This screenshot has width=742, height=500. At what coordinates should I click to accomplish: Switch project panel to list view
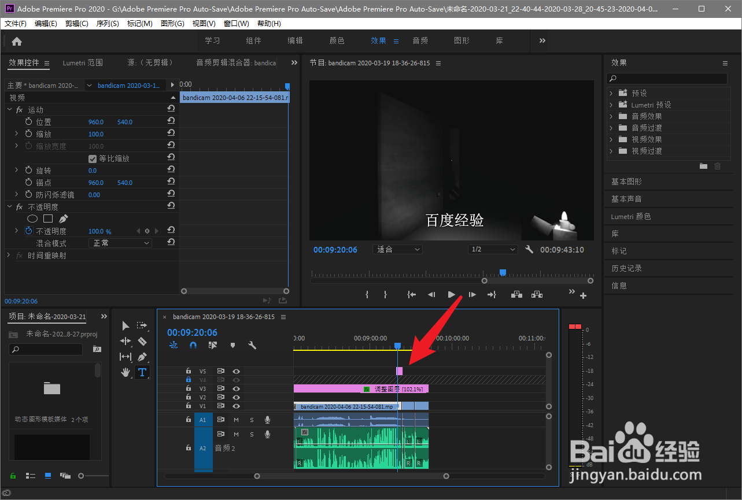tap(31, 476)
